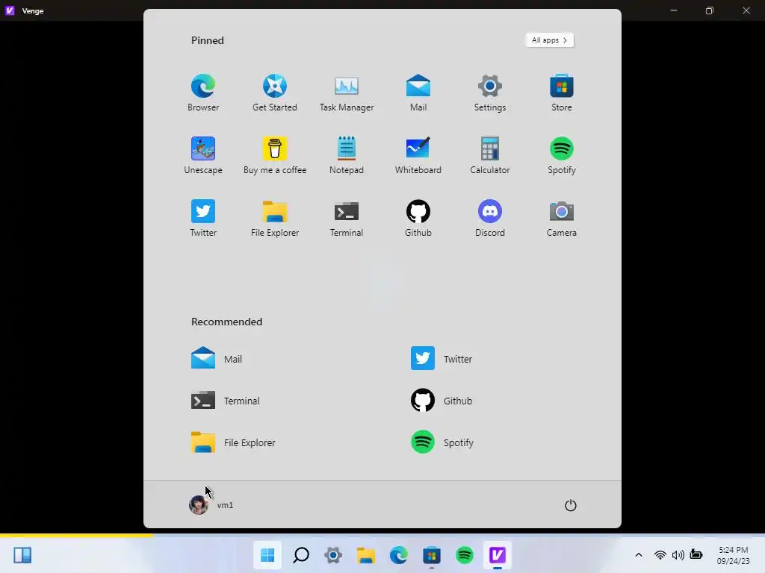Open File Explorer on the taskbar
Viewport: 765px width, 573px height.
coord(366,555)
